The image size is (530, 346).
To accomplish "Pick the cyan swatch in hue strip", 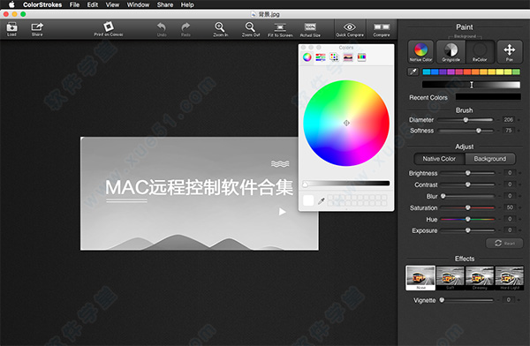I will (427, 72).
